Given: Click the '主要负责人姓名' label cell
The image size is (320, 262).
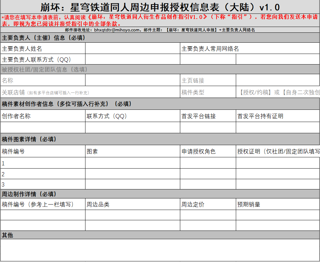Looking at the screenshot, I should [x=43, y=48].
